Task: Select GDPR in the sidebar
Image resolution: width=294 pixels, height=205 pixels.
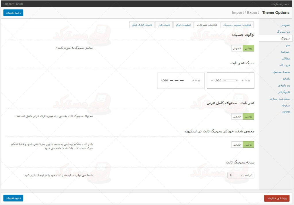Action: point(286,112)
